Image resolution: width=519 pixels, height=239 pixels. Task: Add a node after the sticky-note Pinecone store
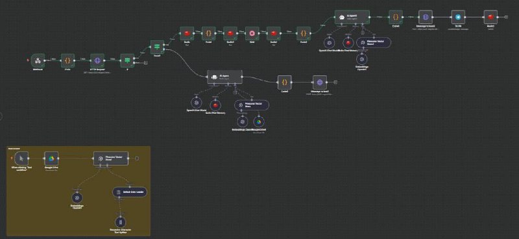137,158
